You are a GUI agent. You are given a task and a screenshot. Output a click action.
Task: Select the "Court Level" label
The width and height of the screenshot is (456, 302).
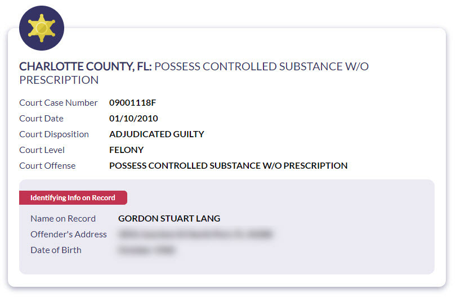click(42, 150)
